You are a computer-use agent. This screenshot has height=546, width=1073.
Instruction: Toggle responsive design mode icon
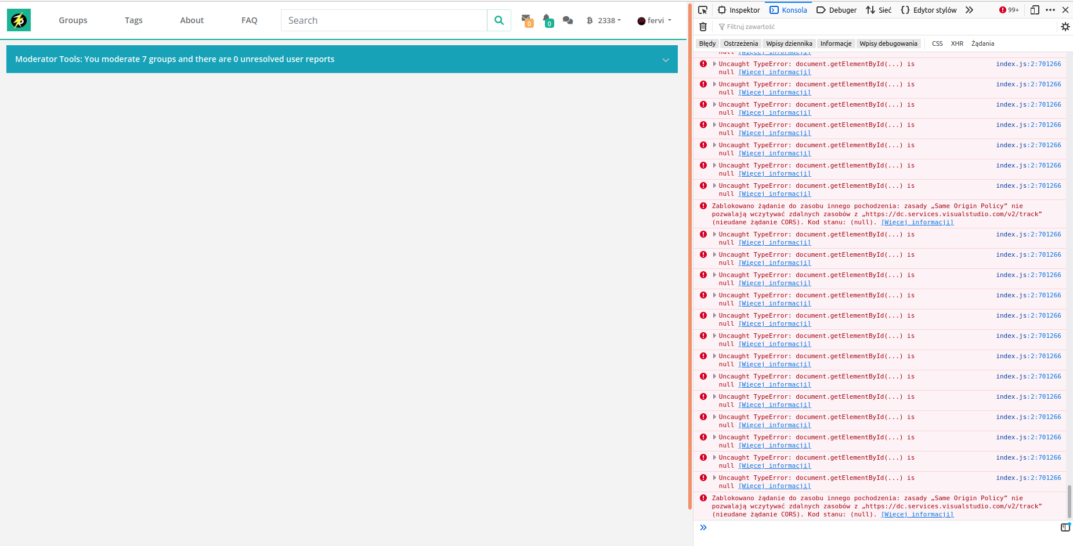point(1035,10)
